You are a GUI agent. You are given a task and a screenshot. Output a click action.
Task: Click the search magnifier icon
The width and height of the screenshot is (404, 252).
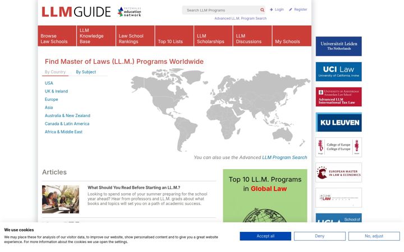click(x=262, y=10)
